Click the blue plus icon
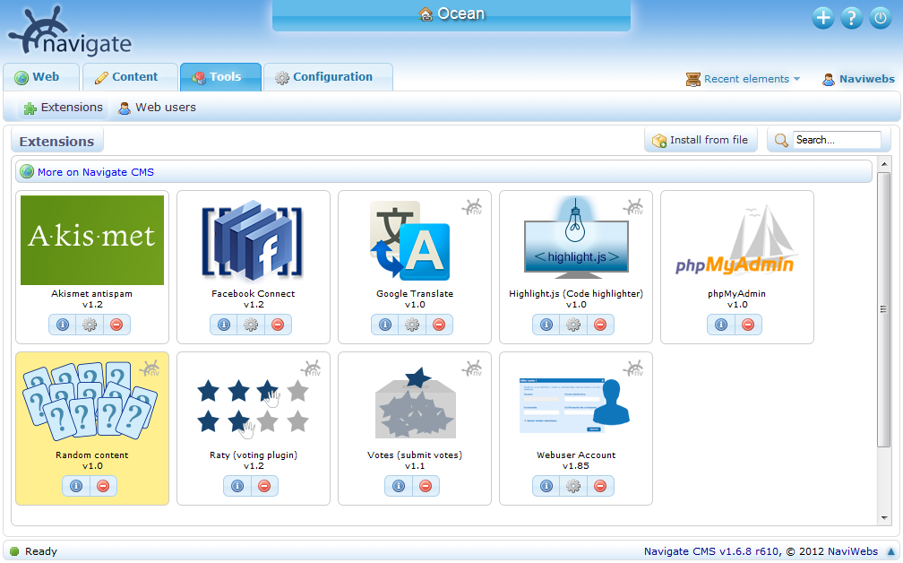The height and width of the screenshot is (563, 903). point(822,17)
